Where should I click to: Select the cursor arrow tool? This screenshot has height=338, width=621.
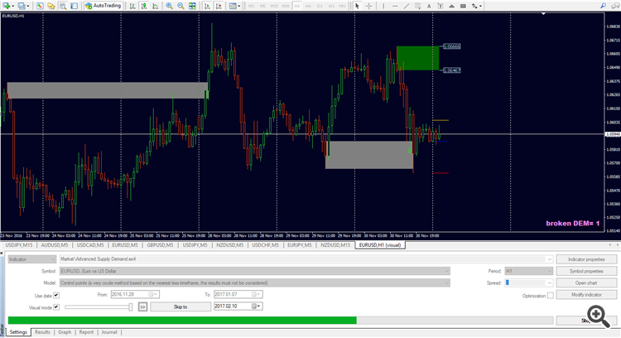click(x=357, y=6)
